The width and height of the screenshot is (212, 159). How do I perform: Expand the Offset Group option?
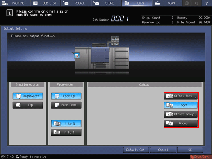click(181, 114)
